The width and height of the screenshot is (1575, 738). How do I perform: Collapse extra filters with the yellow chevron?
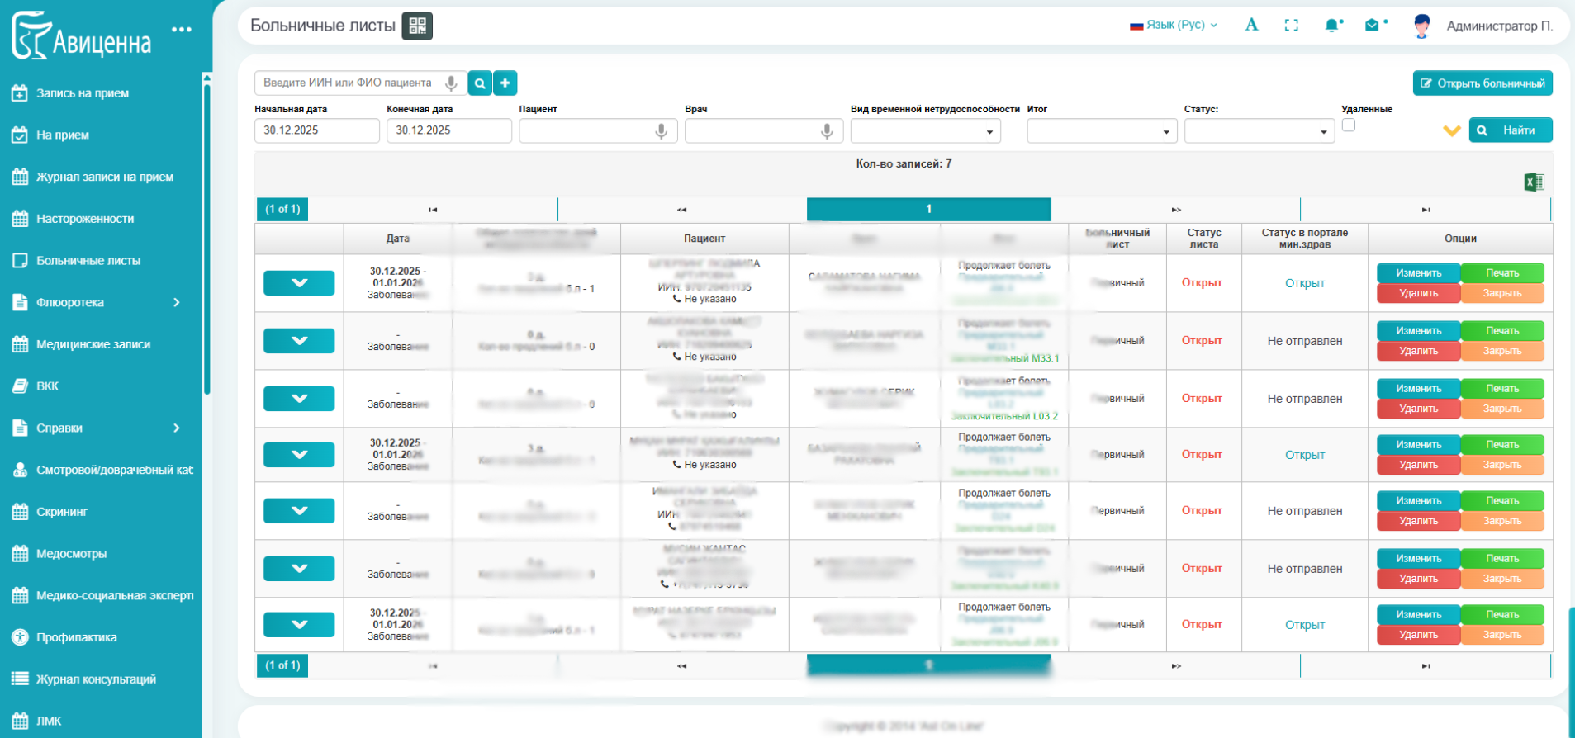pyautogui.click(x=1451, y=131)
